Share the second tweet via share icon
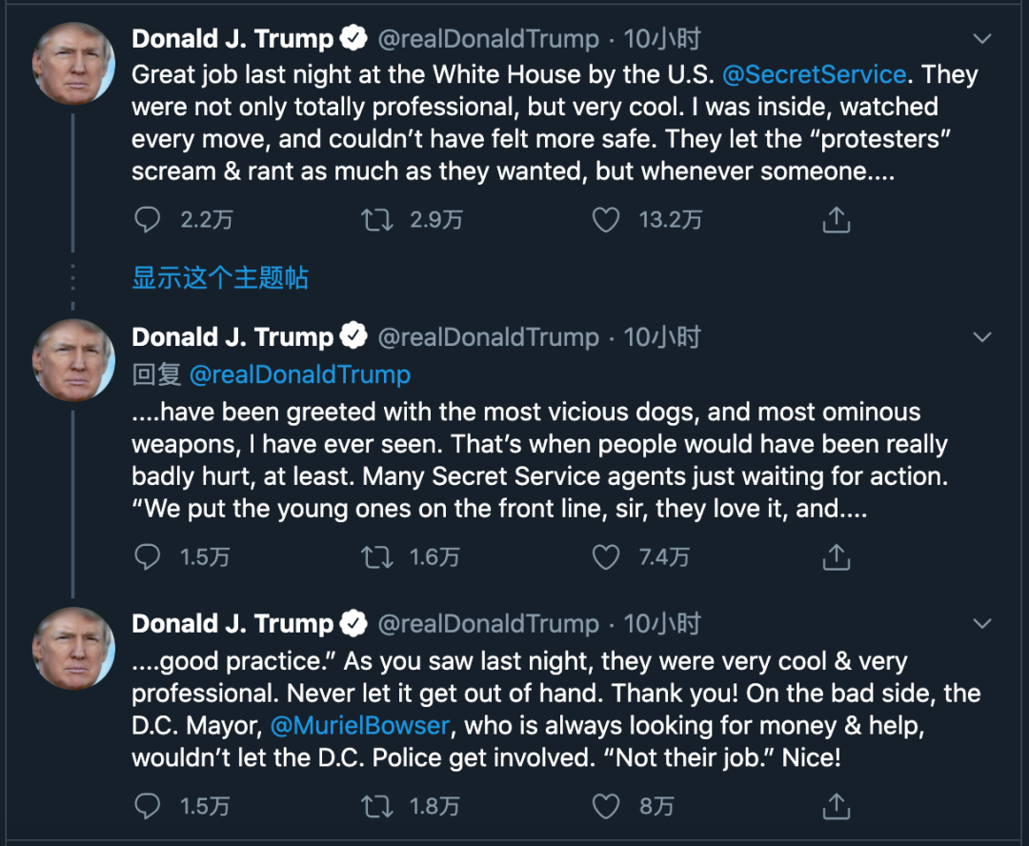This screenshot has height=846, width=1029. pos(836,556)
